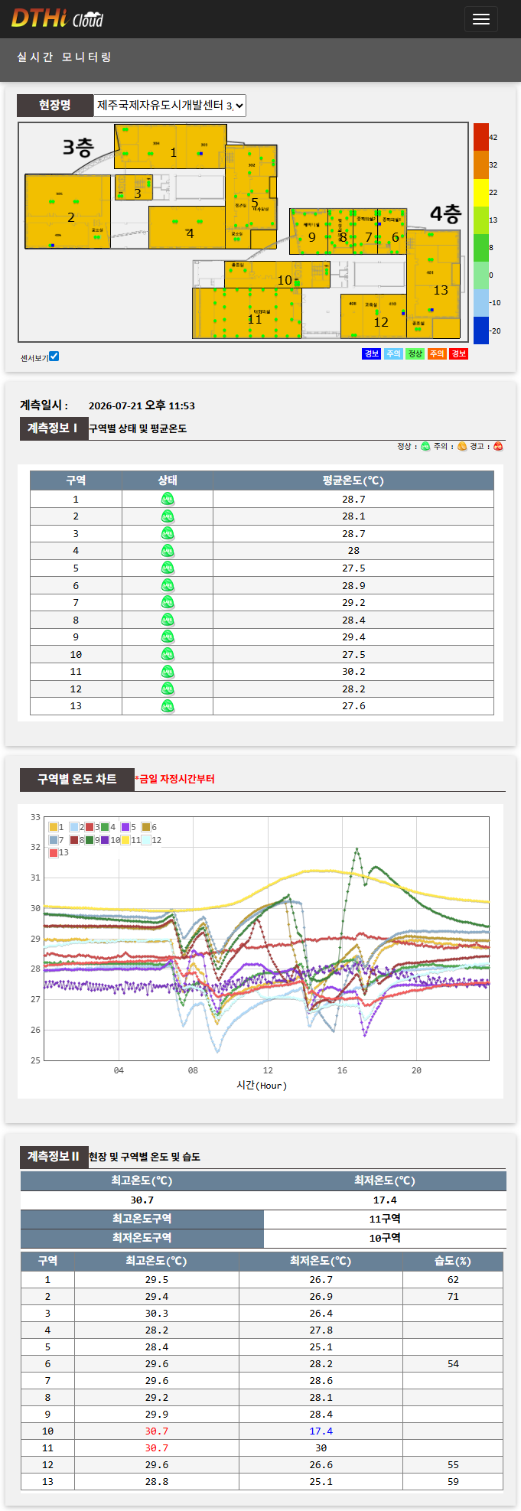Click the red warning status legend icon
The height and width of the screenshot is (1511, 521).
click(x=498, y=447)
